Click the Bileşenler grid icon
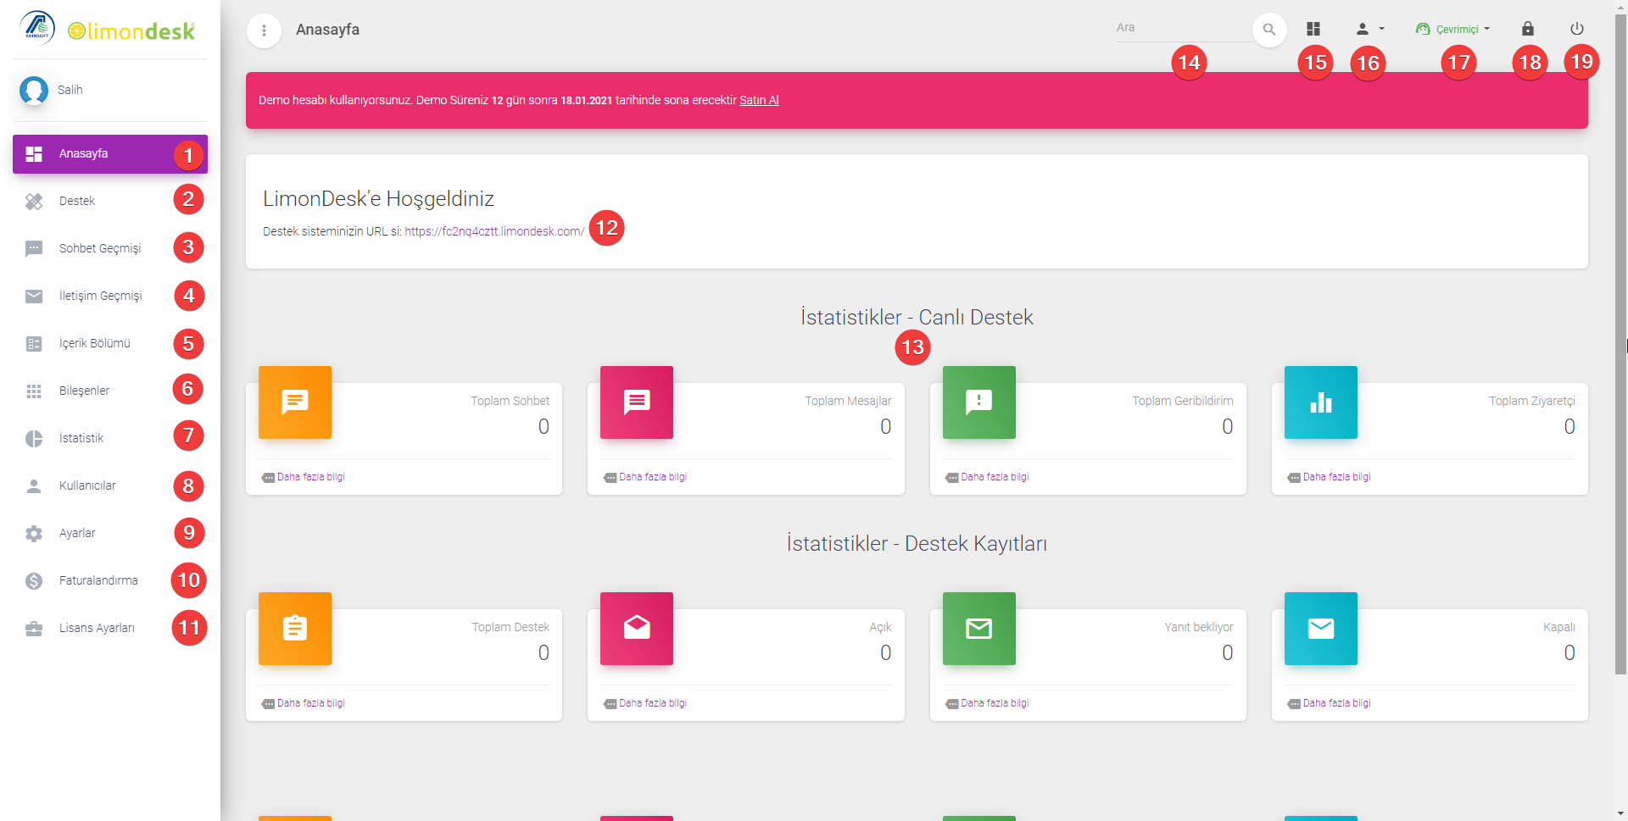Screen dimensions: 1628x821 [34, 391]
